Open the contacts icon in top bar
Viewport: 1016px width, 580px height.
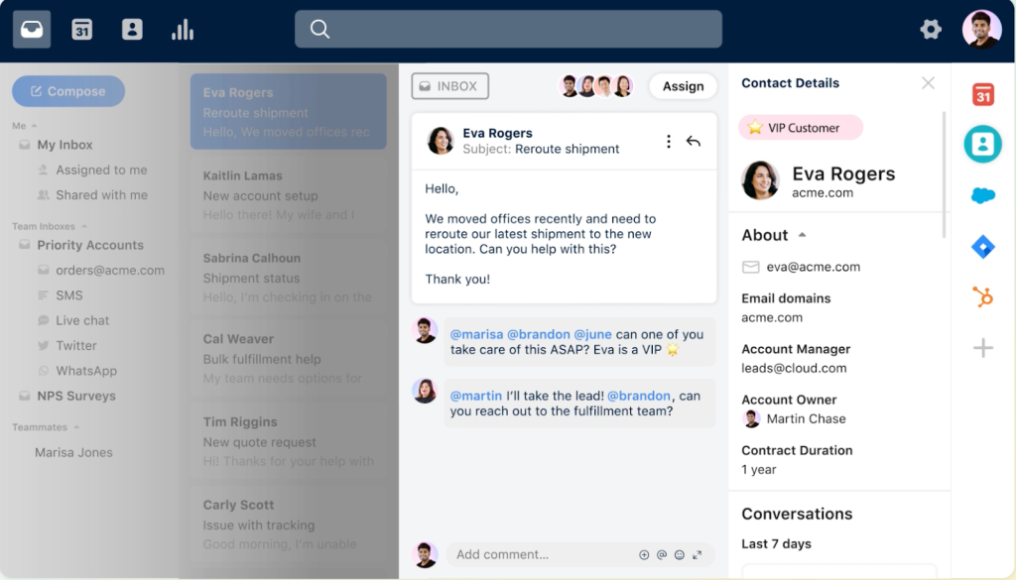coord(132,30)
